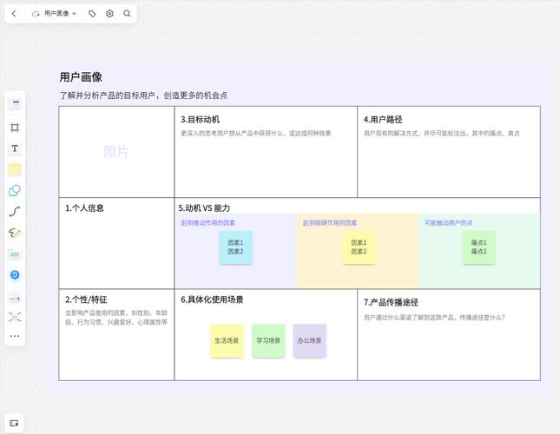Click the cloud sync status icon

(x=36, y=14)
